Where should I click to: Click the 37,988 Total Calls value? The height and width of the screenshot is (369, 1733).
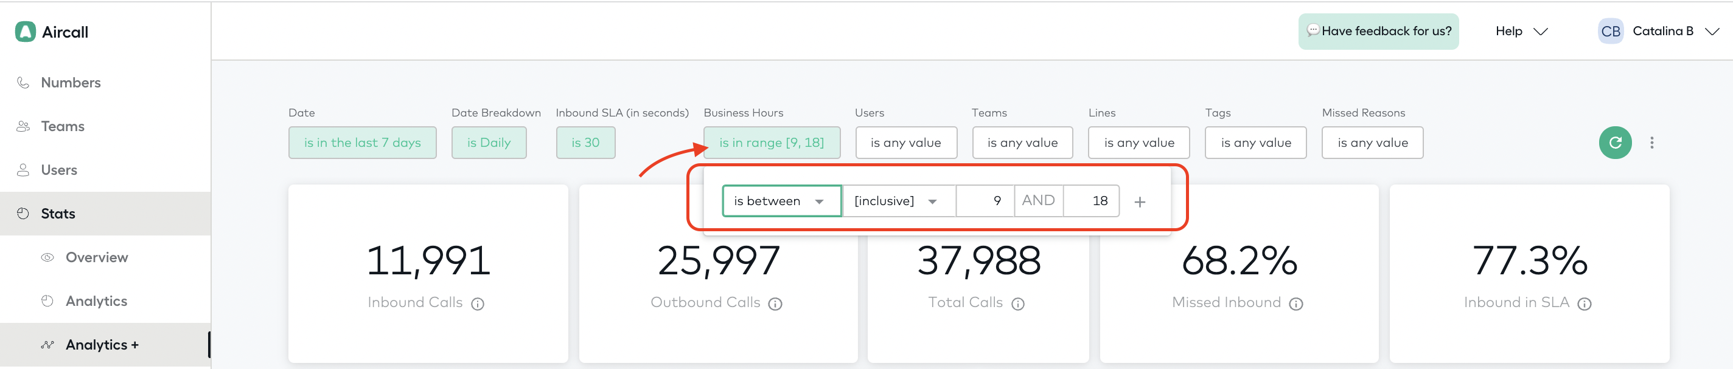978,261
